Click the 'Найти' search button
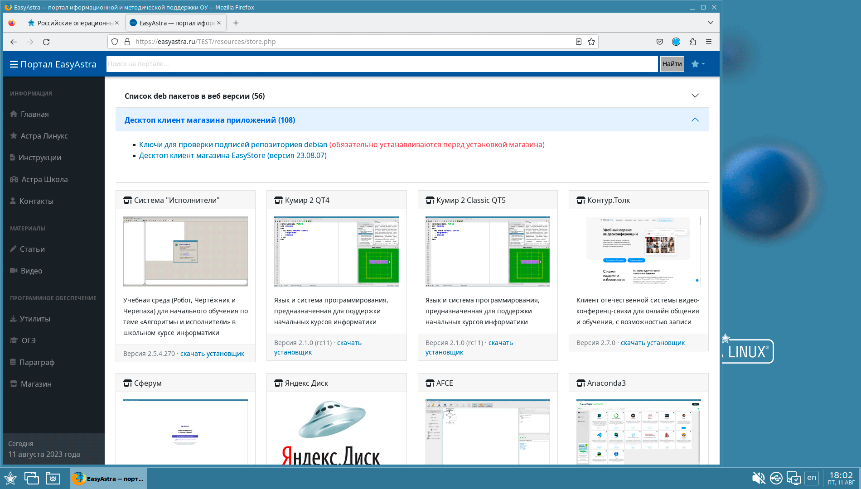Viewport: 861px width, 489px height. 672,64
